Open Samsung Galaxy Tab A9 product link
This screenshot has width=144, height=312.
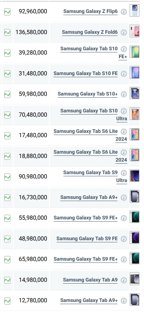[90, 280]
